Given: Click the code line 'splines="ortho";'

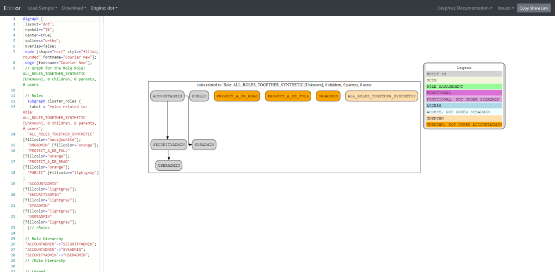Looking at the screenshot, I should pos(43,41).
